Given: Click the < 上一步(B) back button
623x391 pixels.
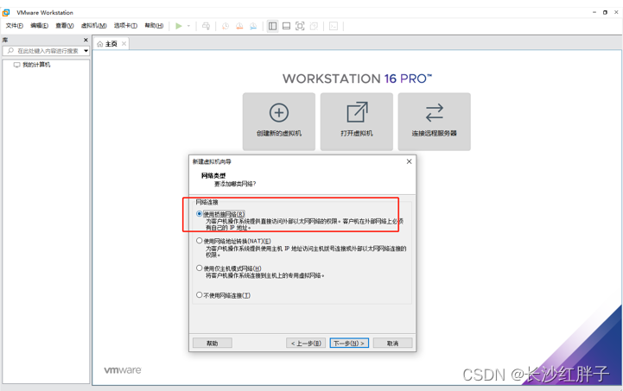Looking at the screenshot, I should click(x=306, y=343).
